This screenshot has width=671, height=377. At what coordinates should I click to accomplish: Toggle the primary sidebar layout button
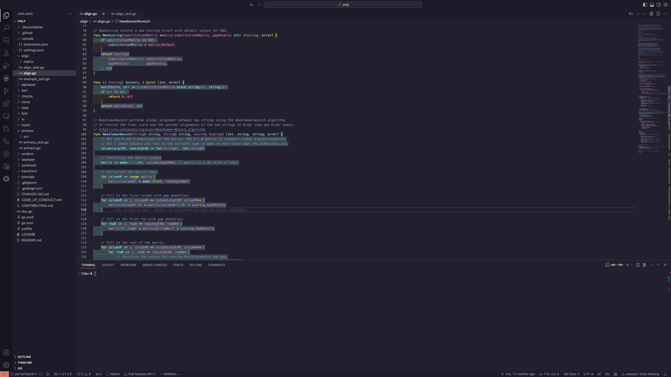(x=645, y=5)
